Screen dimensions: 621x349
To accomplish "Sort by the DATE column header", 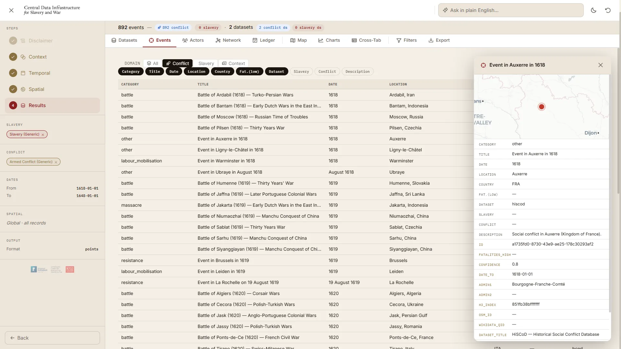I will (x=333, y=84).
